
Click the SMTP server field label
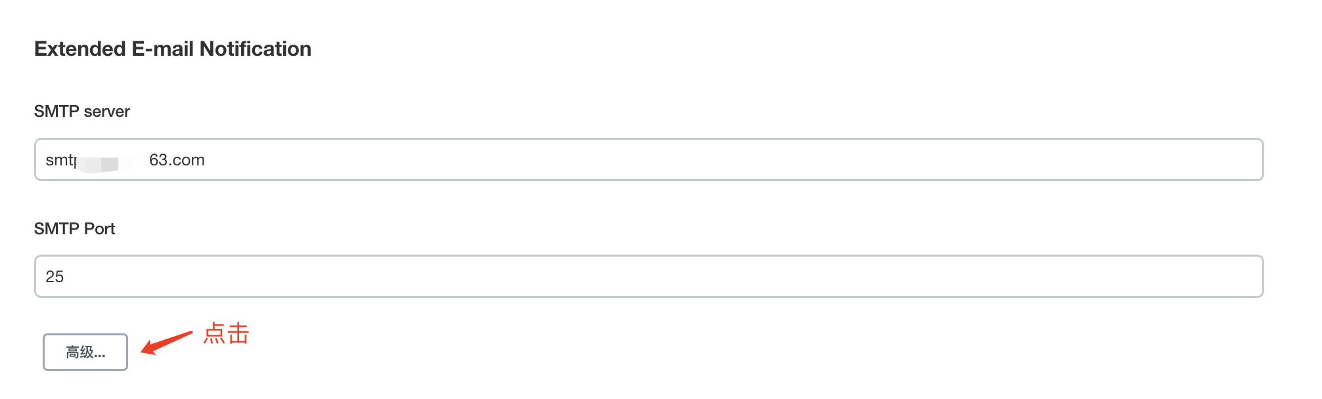[82, 112]
